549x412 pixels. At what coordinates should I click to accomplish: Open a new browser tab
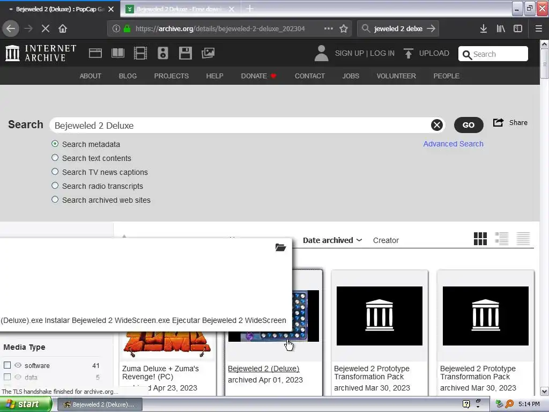[x=250, y=9]
